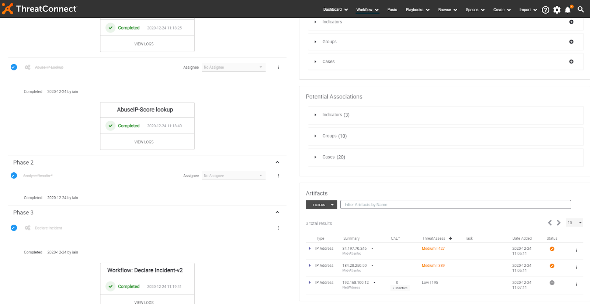Viewport: 590px width, 304px height.
Task: Open Create menu
Action: click(502, 10)
